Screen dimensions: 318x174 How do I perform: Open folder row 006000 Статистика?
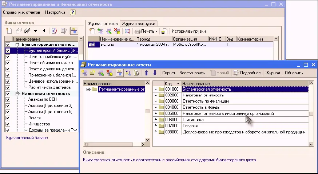[x=231, y=120]
